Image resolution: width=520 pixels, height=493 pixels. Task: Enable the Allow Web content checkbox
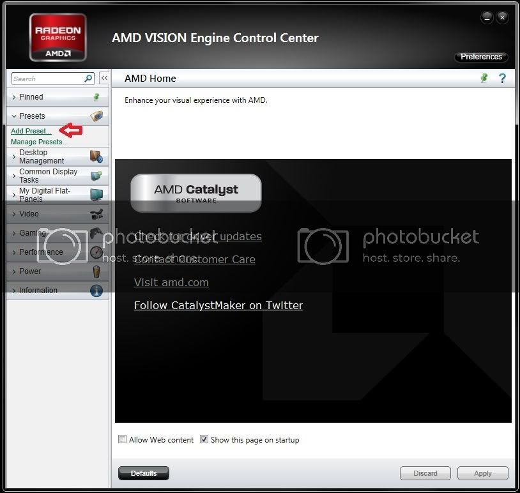[x=123, y=439]
